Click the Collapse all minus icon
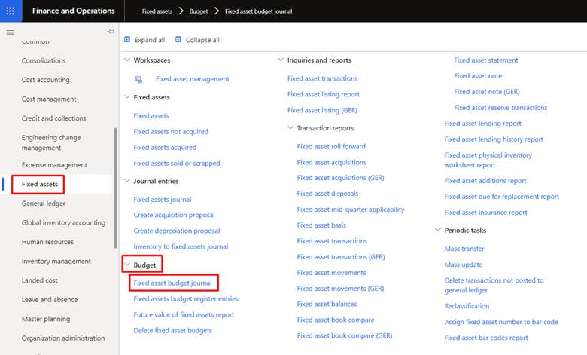587x355 pixels. (x=178, y=39)
